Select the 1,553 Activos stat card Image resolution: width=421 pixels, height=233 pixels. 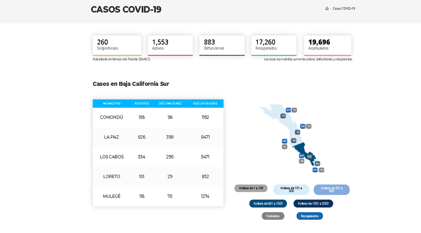coord(170,45)
